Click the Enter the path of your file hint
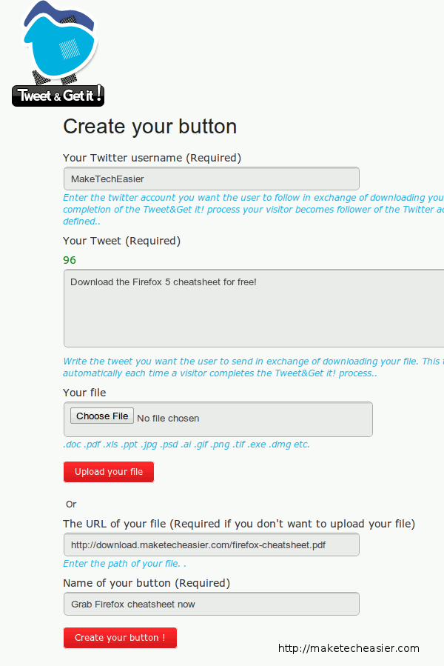The height and width of the screenshot is (666, 444). pyautogui.click(x=124, y=564)
